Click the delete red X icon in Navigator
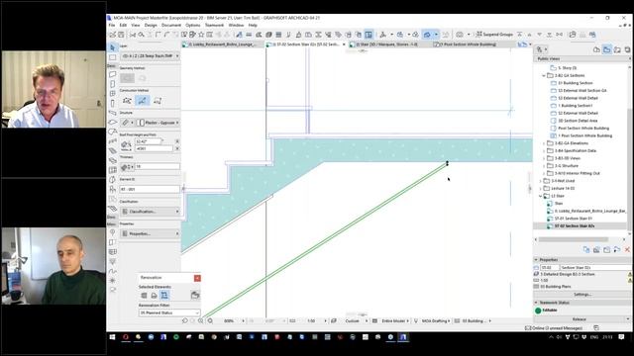634x356 pixels. click(627, 250)
